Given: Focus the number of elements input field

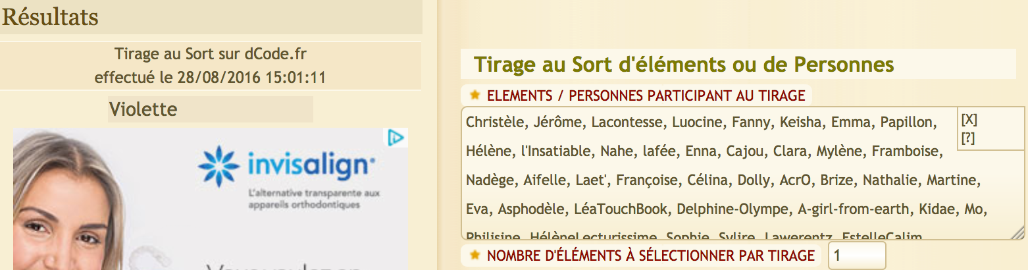Looking at the screenshot, I should [x=857, y=256].
